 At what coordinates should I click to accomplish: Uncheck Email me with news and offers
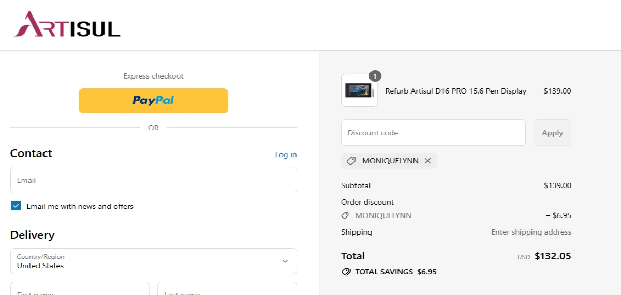pos(16,206)
